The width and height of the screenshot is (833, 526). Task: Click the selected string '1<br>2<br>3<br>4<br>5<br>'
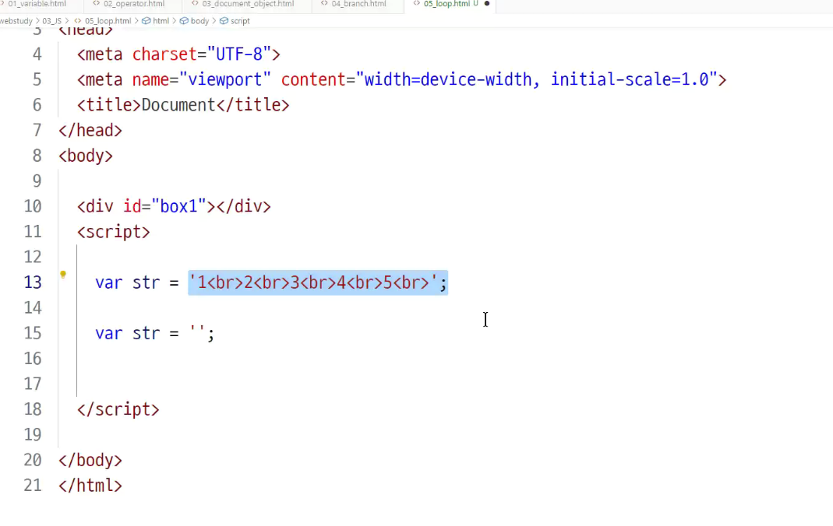[313, 282]
